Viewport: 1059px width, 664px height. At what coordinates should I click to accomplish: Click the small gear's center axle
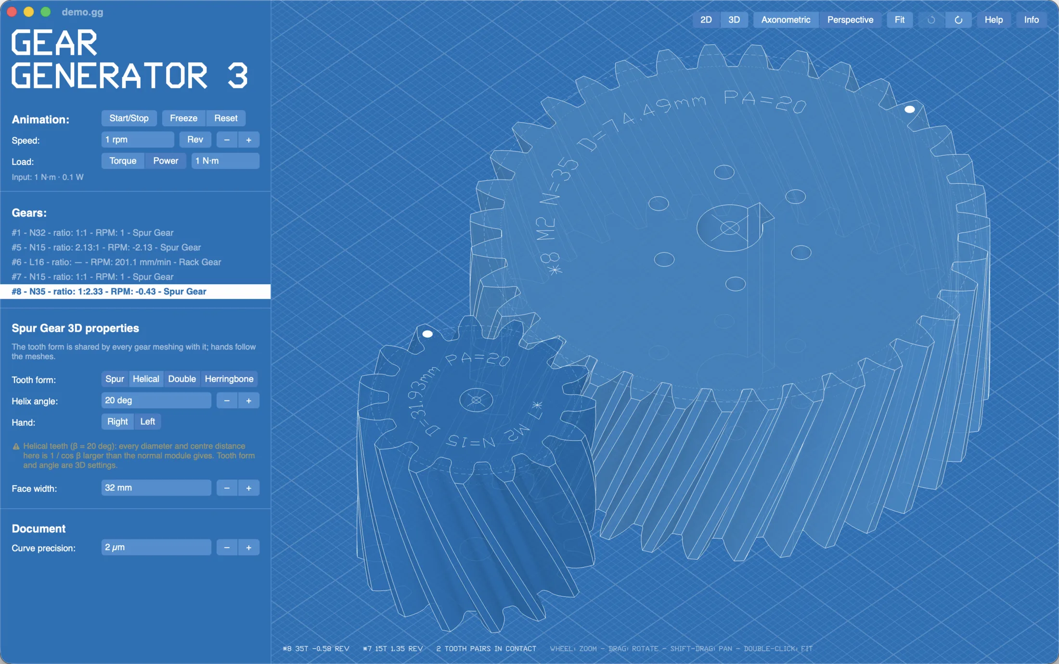coord(476,400)
